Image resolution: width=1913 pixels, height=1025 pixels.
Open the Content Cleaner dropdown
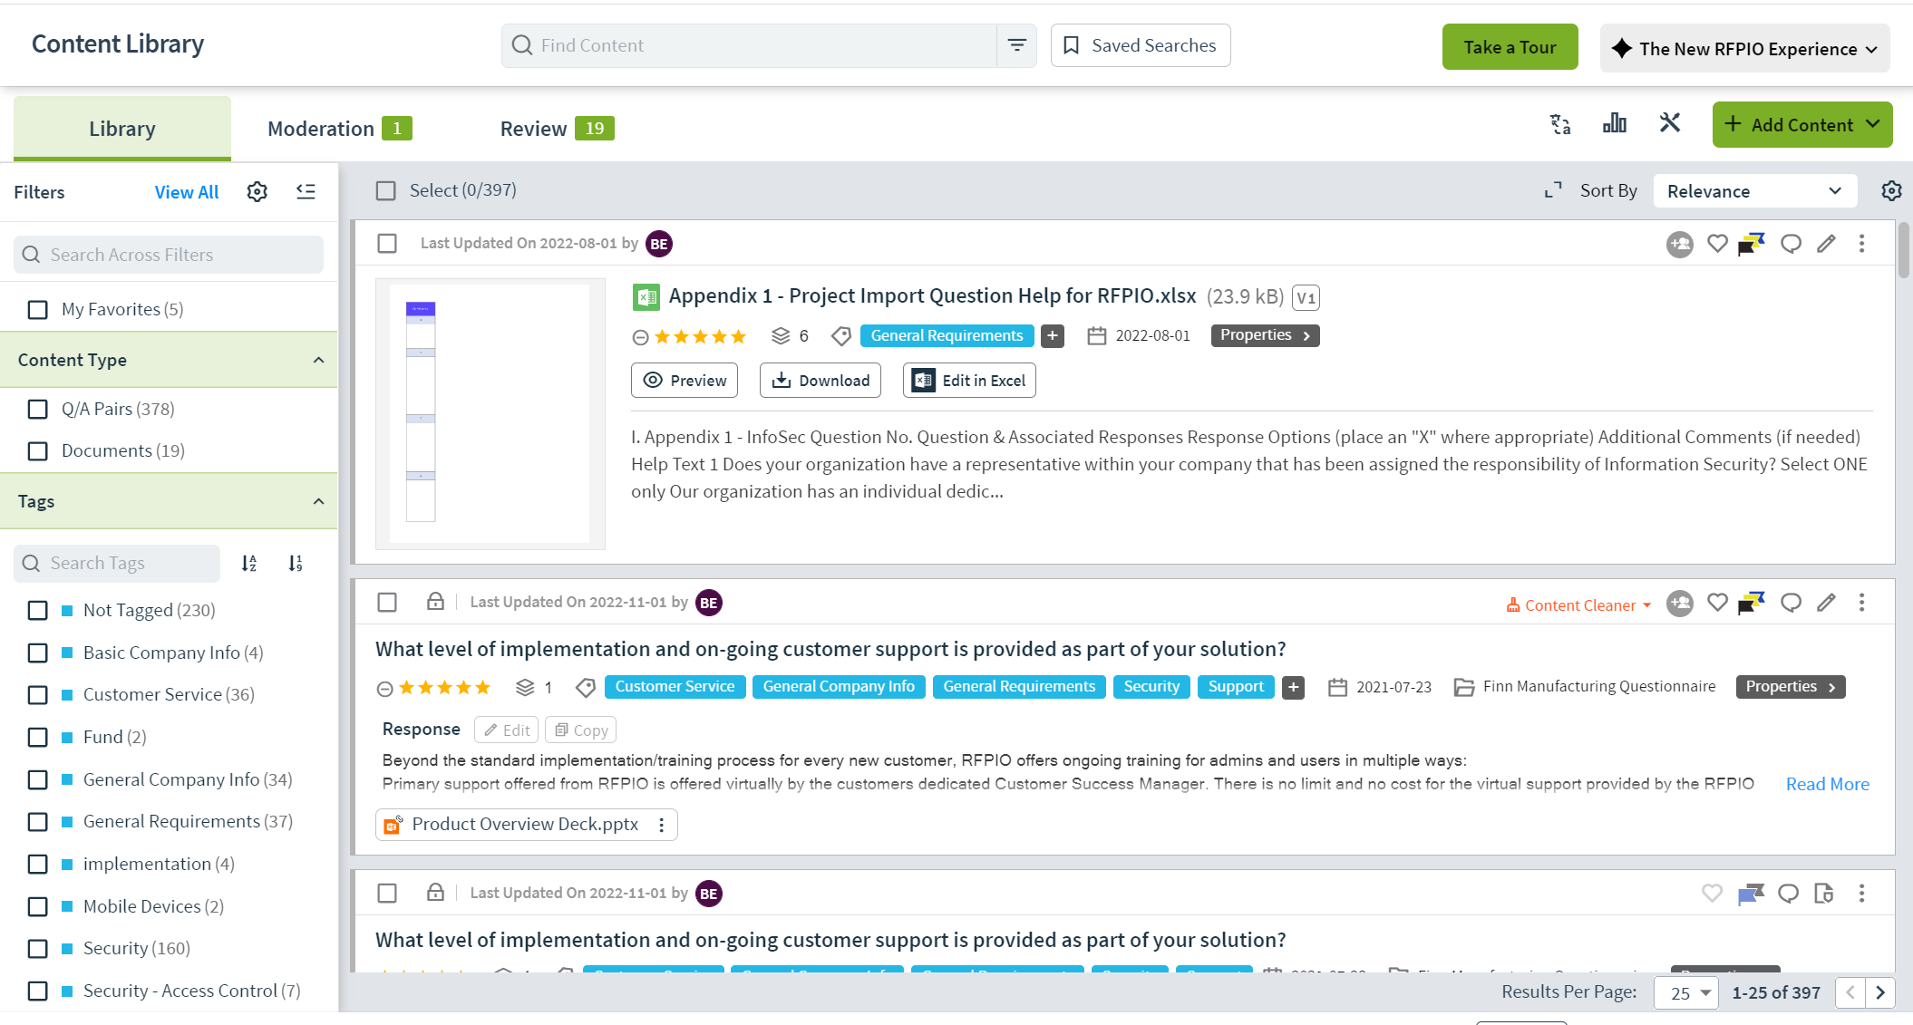point(1578,605)
